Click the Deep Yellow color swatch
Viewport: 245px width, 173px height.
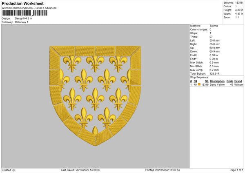coord(199,84)
